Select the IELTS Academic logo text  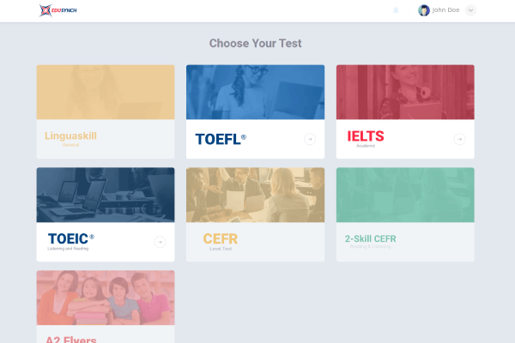(x=366, y=137)
